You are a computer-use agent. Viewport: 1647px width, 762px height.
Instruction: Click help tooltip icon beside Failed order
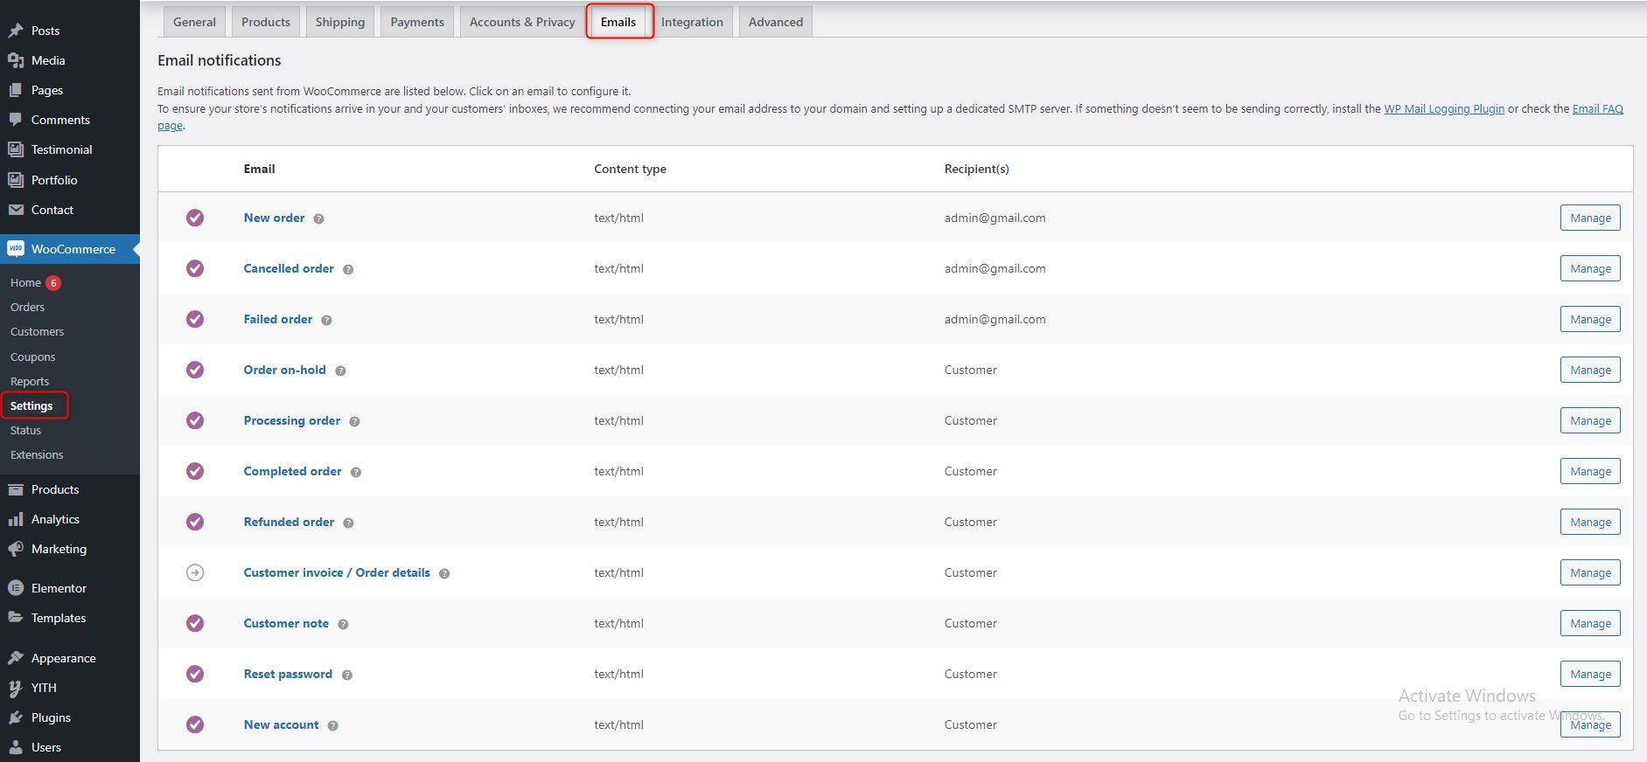(x=326, y=321)
